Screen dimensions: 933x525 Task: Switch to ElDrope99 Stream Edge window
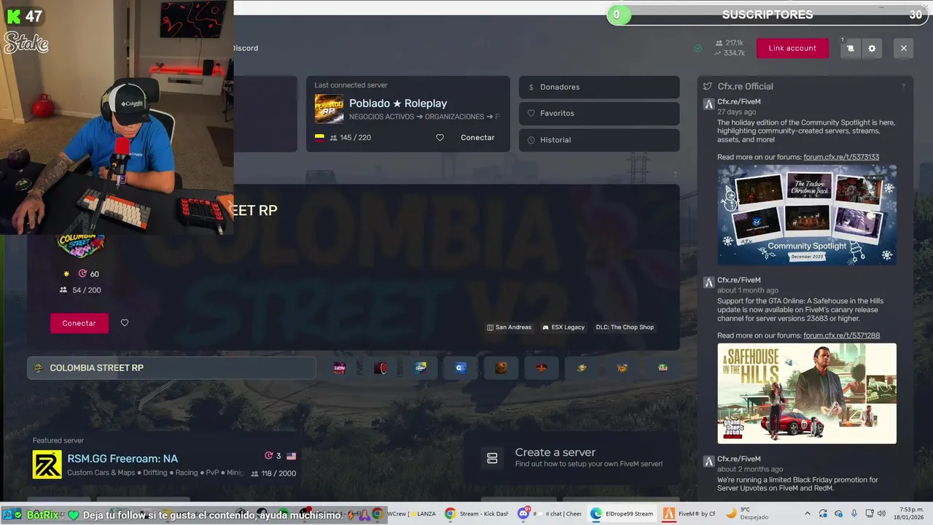click(622, 514)
